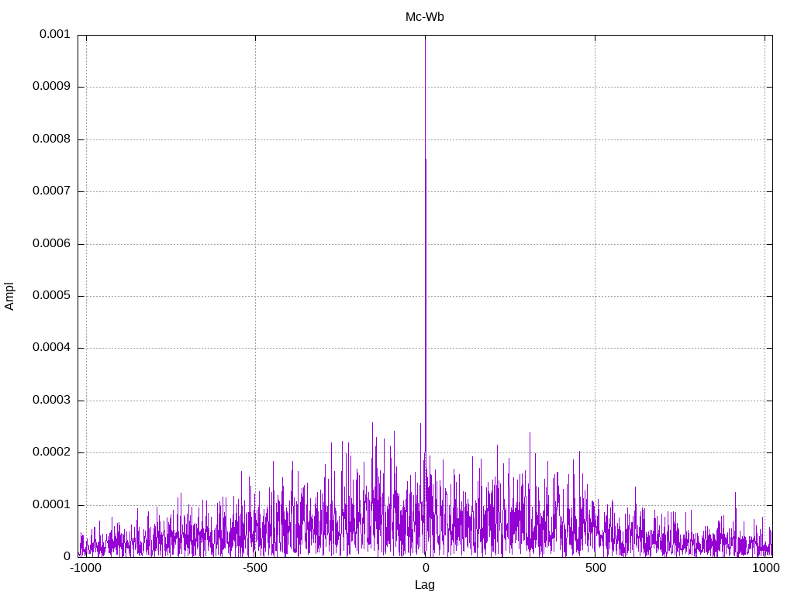The width and height of the screenshot is (794, 595).
Task: Click the Ampl y-axis label
Action: coord(9,295)
